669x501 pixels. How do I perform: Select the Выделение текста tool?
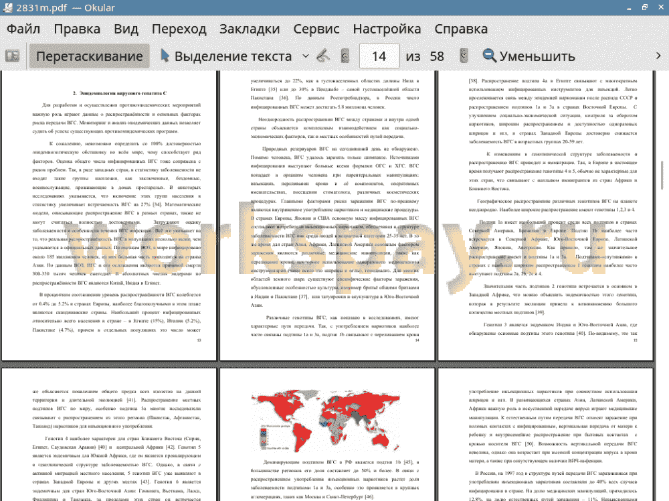click(226, 56)
